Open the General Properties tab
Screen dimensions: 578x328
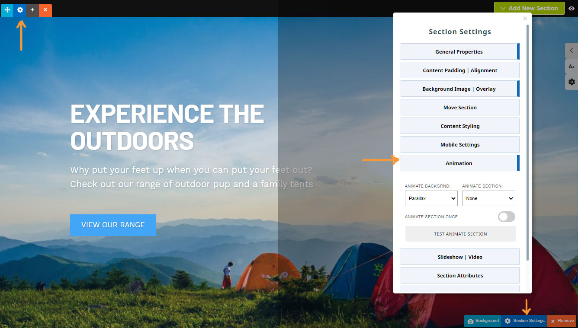pos(460,51)
